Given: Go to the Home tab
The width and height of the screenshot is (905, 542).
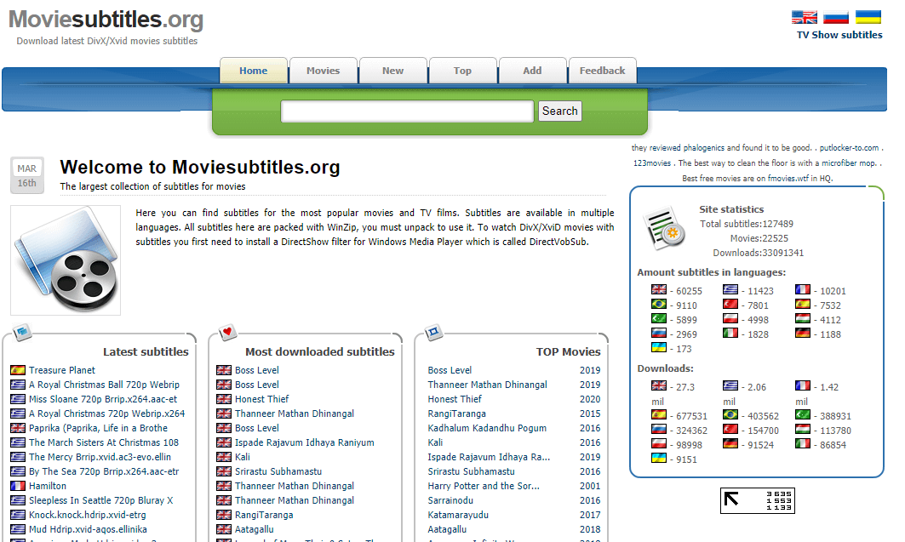Looking at the screenshot, I should click(x=254, y=71).
